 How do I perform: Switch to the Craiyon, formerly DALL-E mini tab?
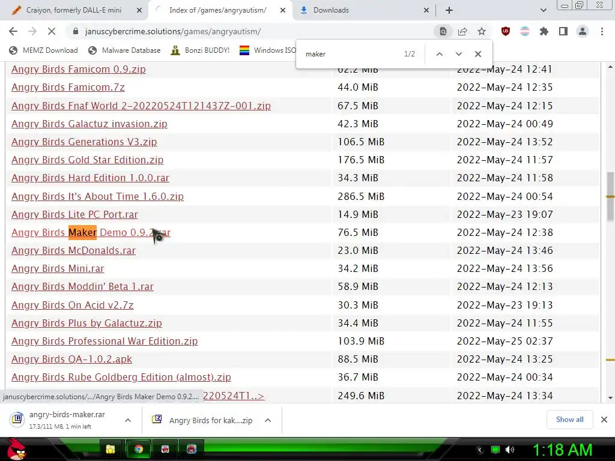[x=74, y=10]
